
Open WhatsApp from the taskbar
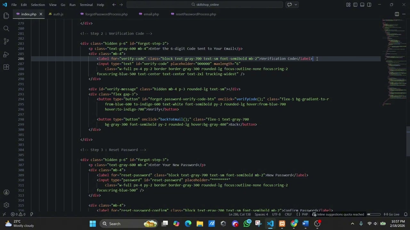[x=247, y=224]
